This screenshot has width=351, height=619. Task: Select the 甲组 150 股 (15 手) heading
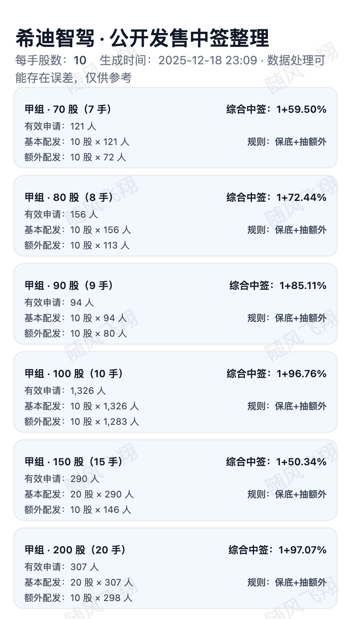pyautogui.click(x=74, y=462)
